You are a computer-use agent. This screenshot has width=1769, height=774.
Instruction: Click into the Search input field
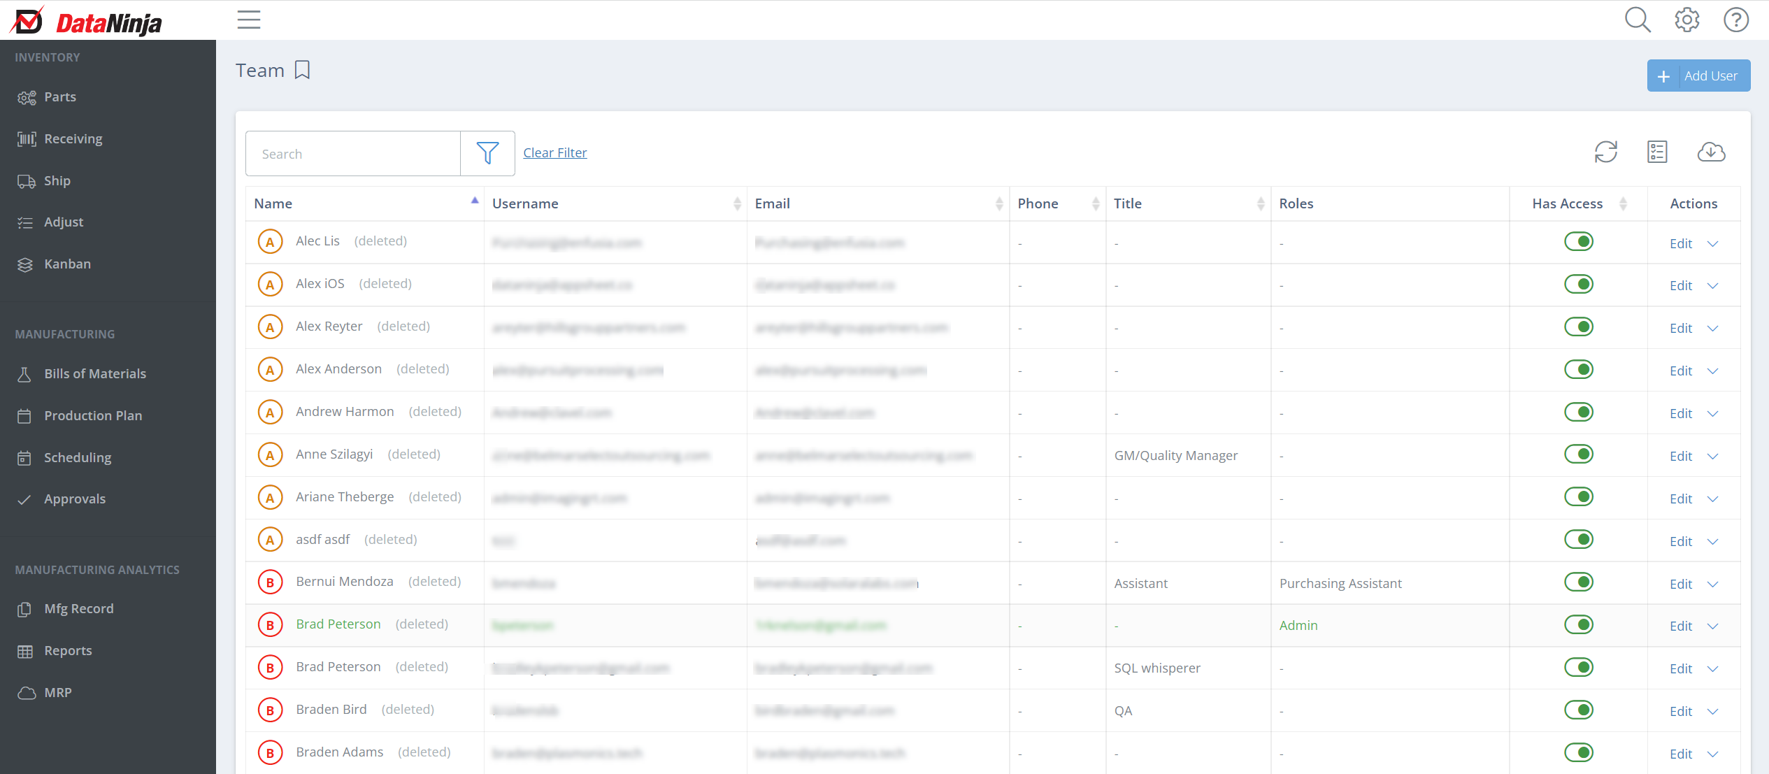click(352, 154)
